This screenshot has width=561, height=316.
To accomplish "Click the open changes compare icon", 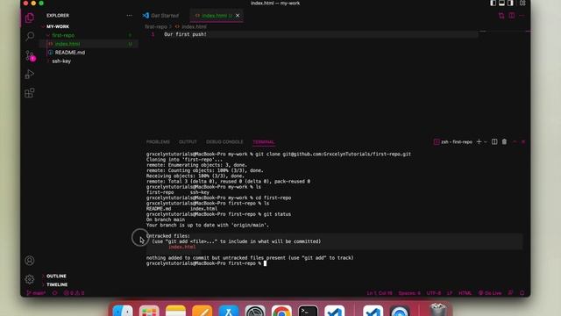I will 501,16.
